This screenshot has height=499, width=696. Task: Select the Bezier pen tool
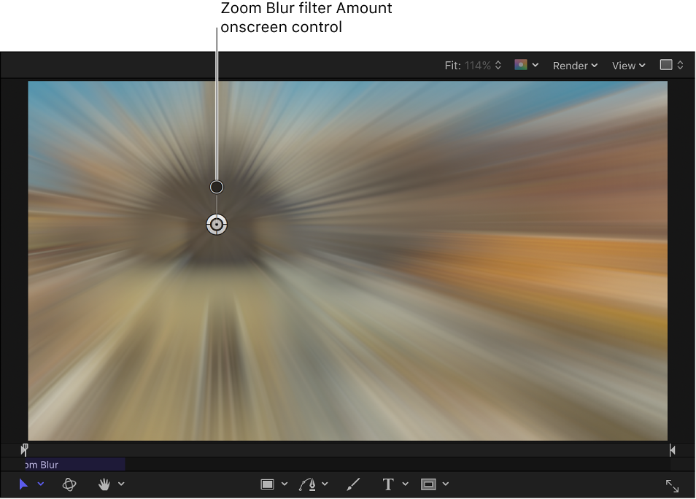pos(309,484)
